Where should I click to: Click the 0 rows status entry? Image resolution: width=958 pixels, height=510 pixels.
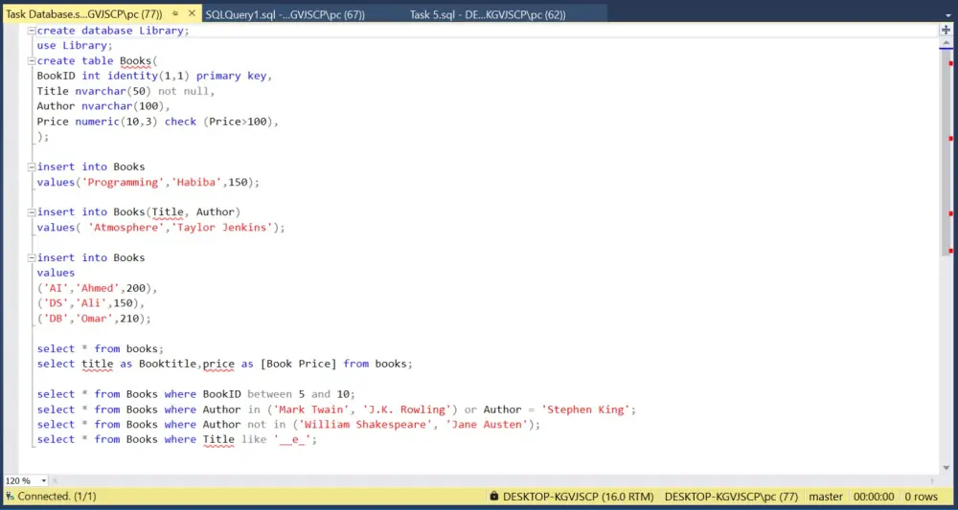pyautogui.click(x=921, y=497)
